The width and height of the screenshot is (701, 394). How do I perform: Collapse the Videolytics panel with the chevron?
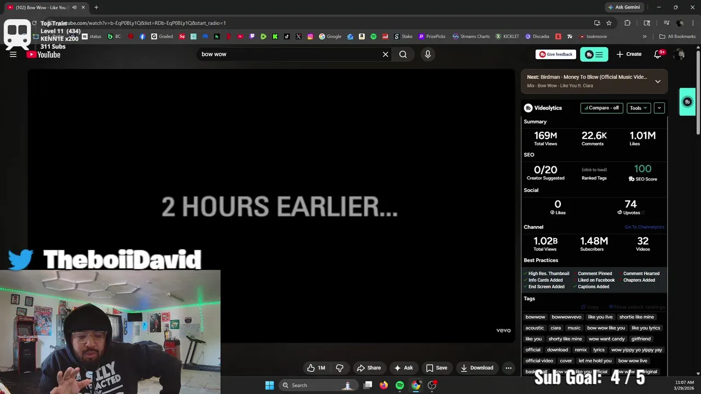659,108
